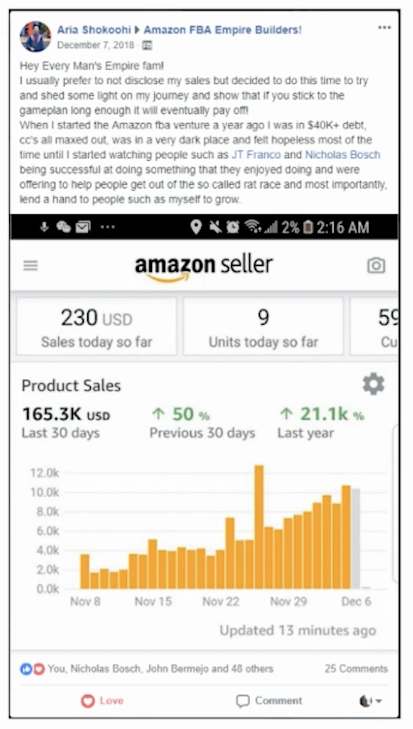This screenshot has width=413, height=729.
Task: Click the poster's profile picture
Action: pos(36,37)
